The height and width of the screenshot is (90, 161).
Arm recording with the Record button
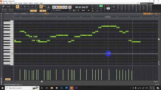70,7
